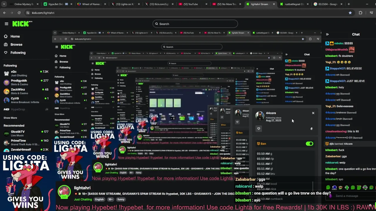Screen dimensions: 376x211
Task: Click heart icon on largest 44core card
Action: (x=258, y=129)
